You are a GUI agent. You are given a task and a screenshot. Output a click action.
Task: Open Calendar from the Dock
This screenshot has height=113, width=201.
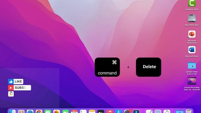(x=74, y=111)
